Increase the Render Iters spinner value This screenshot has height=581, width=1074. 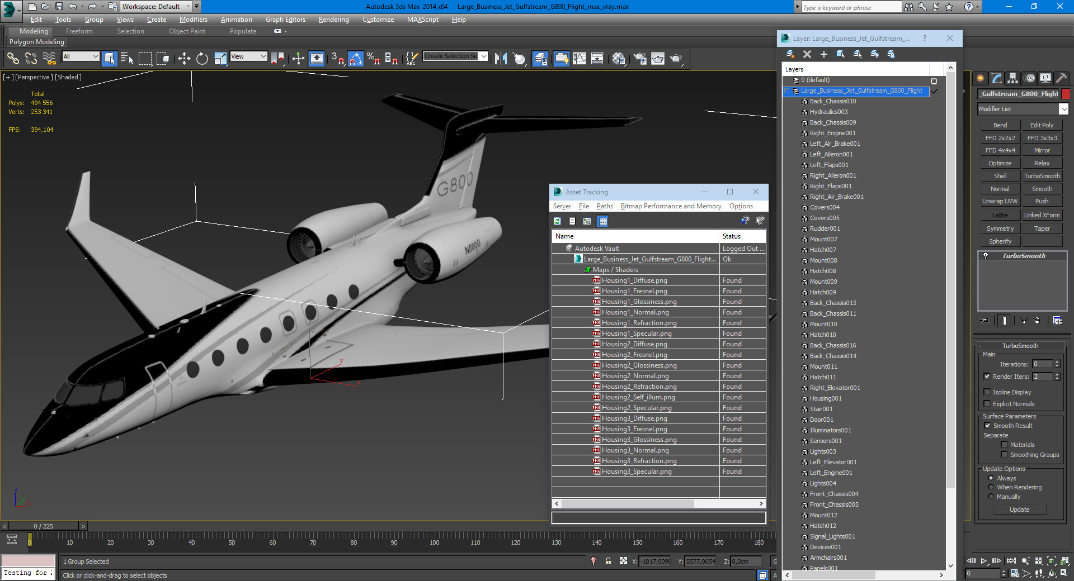coord(1057,374)
